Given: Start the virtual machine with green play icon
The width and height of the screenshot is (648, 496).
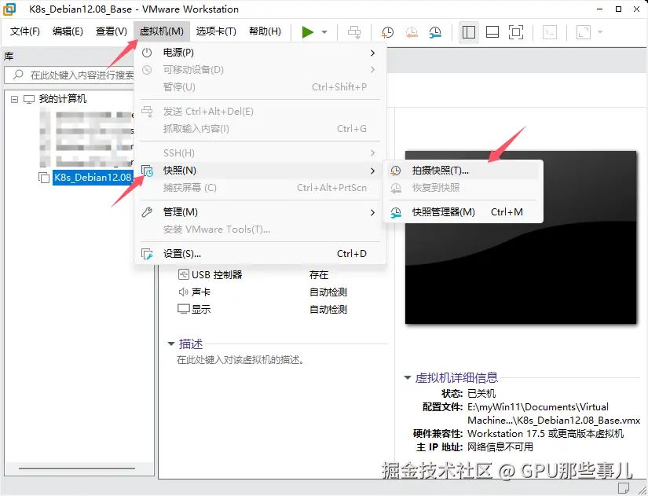Looking at the screenshot, I should pos(308,31).
